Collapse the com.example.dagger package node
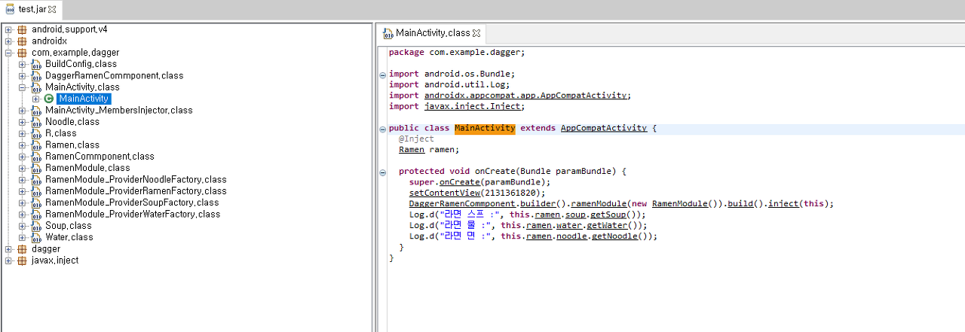Image resolution: width=965 pixels, height=332 pixels. click(8, 53)
